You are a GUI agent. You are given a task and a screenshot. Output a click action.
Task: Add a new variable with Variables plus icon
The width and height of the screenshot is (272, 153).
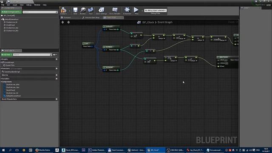pos(57,79)
